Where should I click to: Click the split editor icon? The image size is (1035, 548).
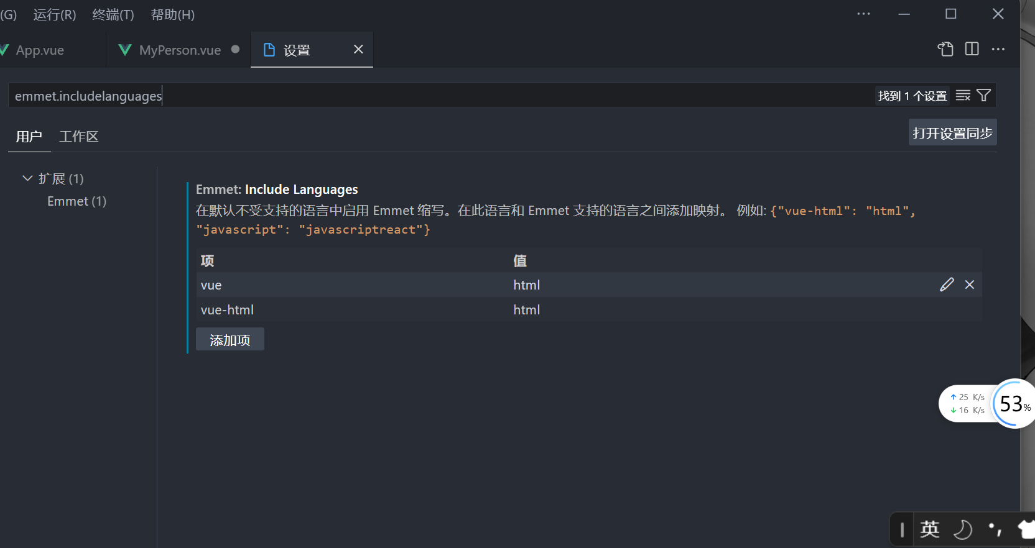(x=972, y=49)
